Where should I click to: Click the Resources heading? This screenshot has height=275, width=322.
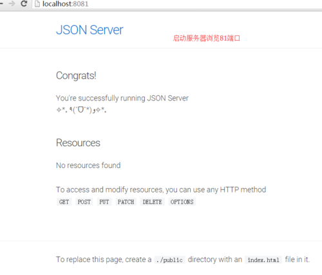[x=78, y=143]
